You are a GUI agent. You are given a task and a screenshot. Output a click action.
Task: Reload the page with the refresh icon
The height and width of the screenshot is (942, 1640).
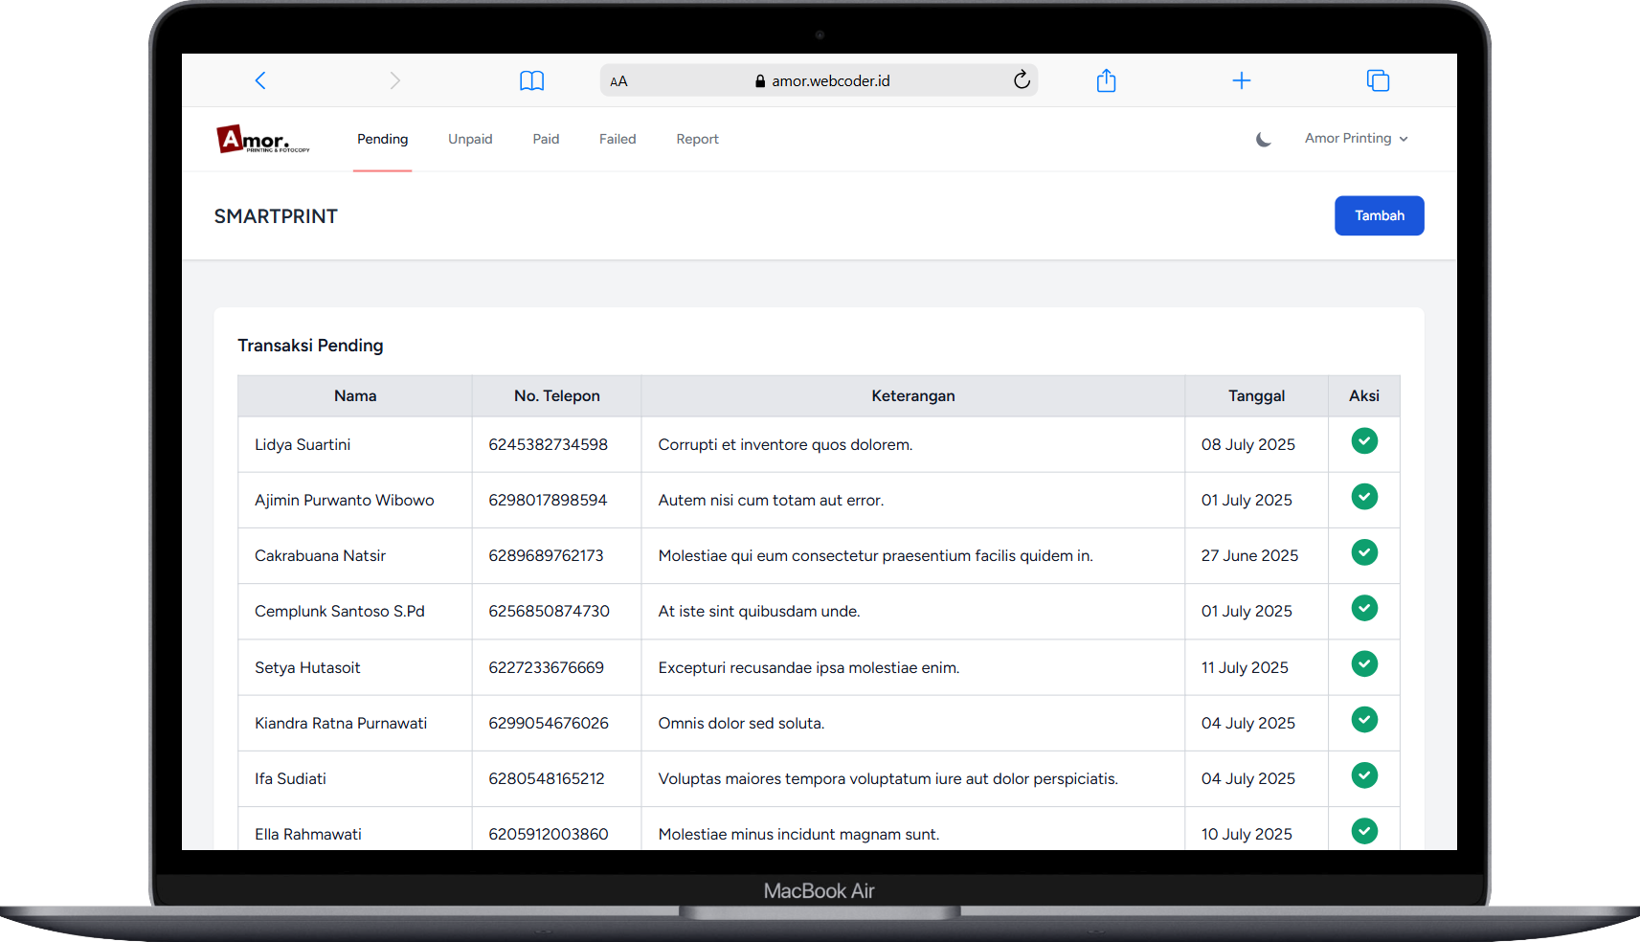pyautogui.click(x=1022, y=79)
